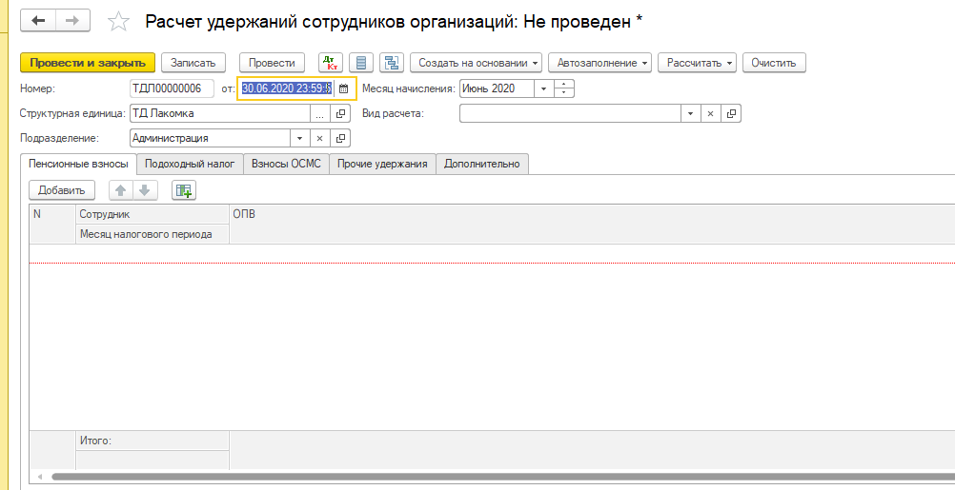
Task: Click the Месяц начисления field
Action: point(497,88)
